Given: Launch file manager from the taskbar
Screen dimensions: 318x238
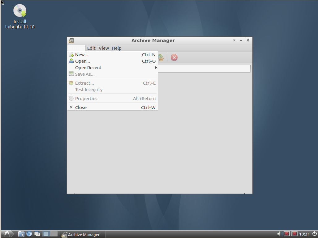Looking at the screenshot, I should coord(21,234).
